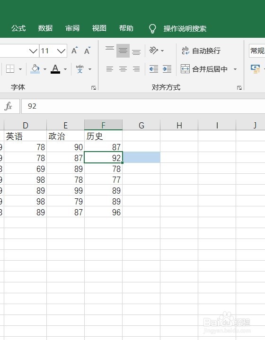Select column F header

[x=103, y=125]
